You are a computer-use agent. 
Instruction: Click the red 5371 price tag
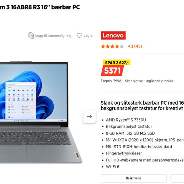tap(112, 71)
